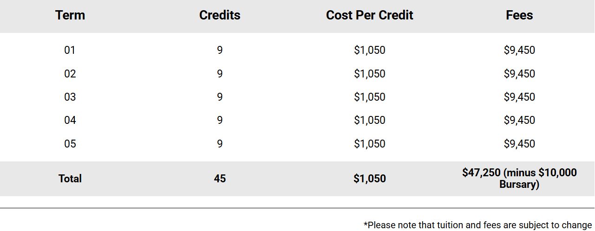Click the total cost per credit value

pyautogui.click(x=369, y=179)
